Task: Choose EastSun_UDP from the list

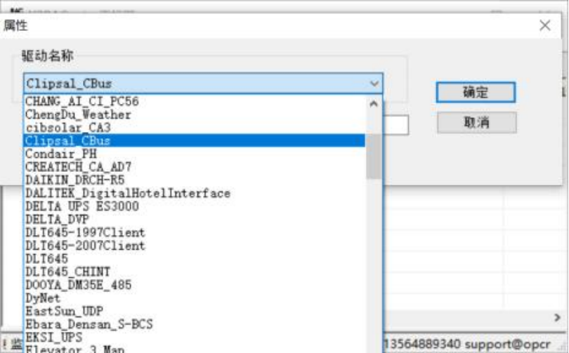Action: pos(195,311)
